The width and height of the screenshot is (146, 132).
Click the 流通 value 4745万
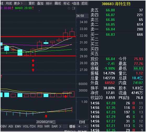click(x=137, y=93)
